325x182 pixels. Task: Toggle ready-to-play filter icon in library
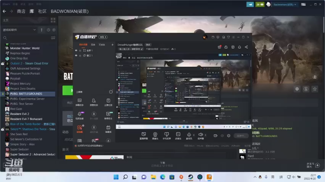54,30
